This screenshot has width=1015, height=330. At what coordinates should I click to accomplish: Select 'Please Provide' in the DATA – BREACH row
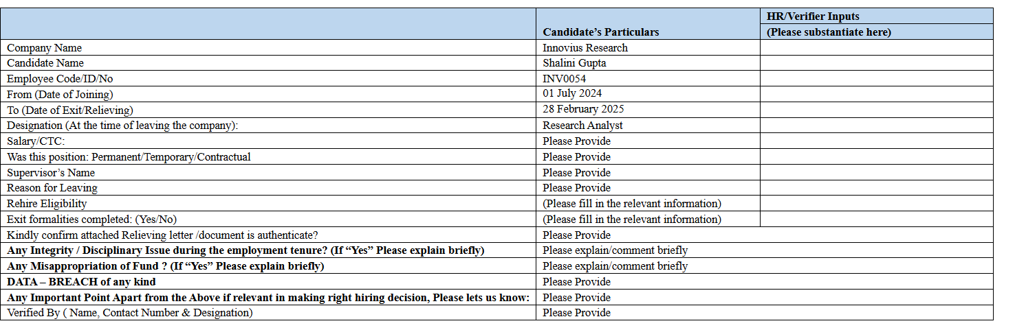576,282
